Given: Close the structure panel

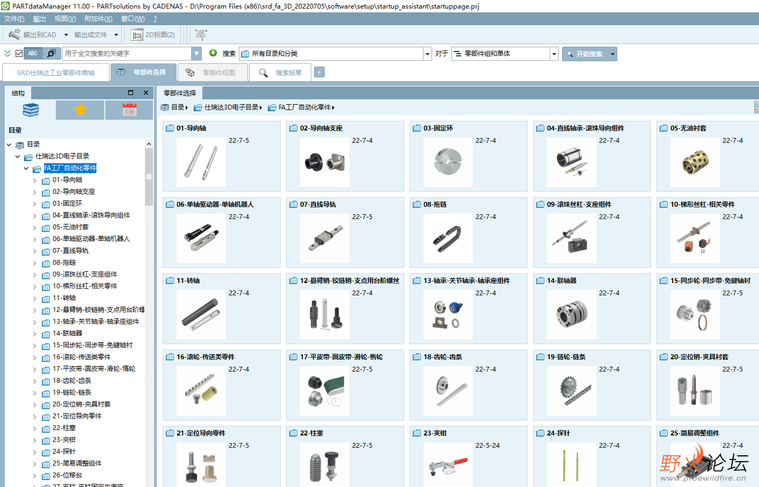Looking at the screenshot, I should (146, 93).
